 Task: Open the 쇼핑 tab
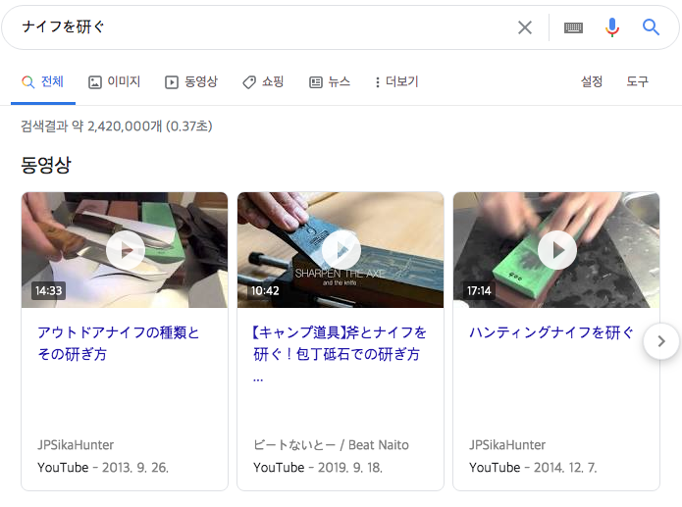point(263,81)
